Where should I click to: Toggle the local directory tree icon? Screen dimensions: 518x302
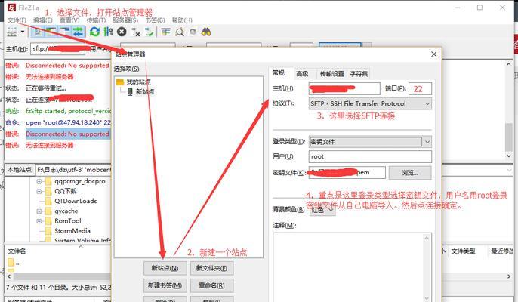51,32
